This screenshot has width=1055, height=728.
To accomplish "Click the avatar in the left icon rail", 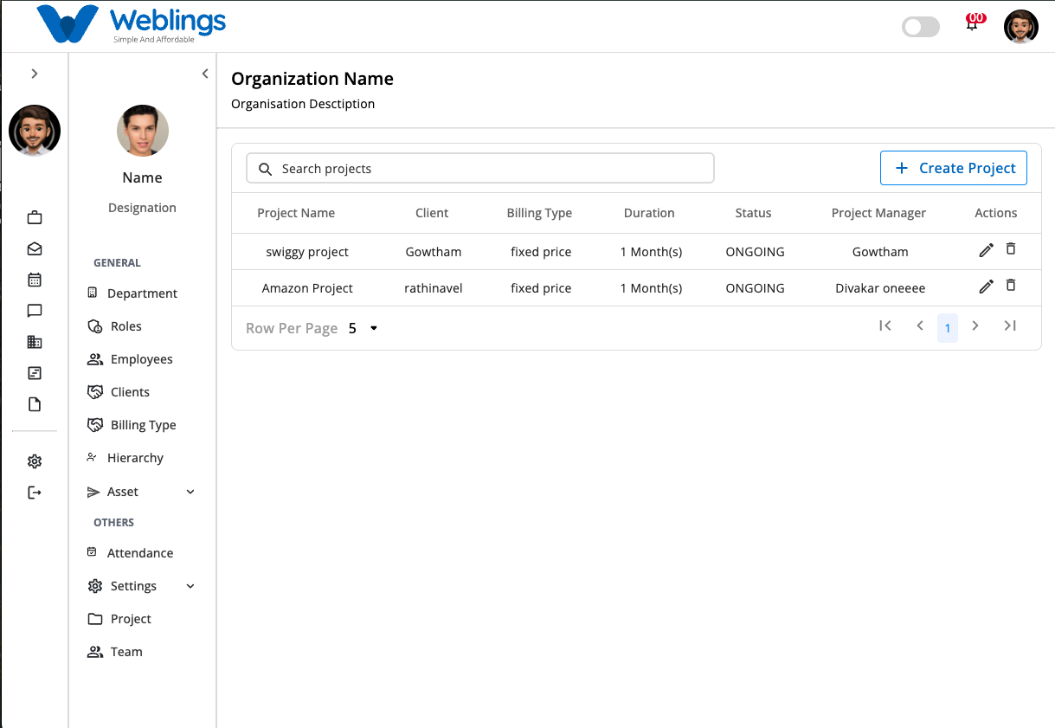I will click(35, 131).
